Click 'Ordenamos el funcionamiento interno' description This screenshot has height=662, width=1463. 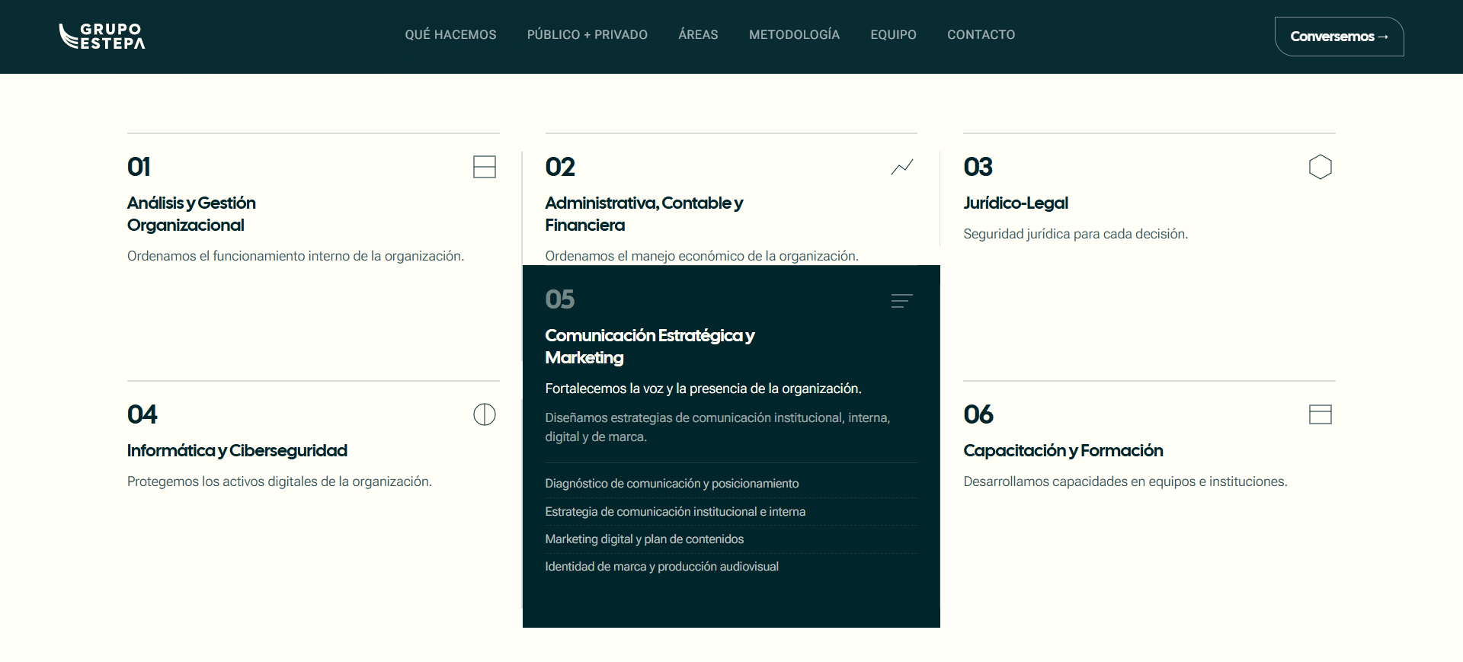296,256
